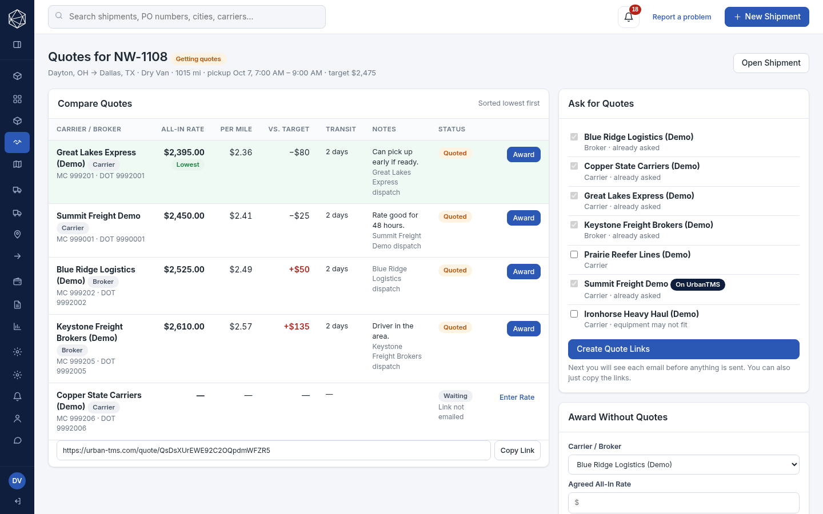Award the Blue Ridge Logistics quote
Screen dimensions: 823x514
pos(524,272)
